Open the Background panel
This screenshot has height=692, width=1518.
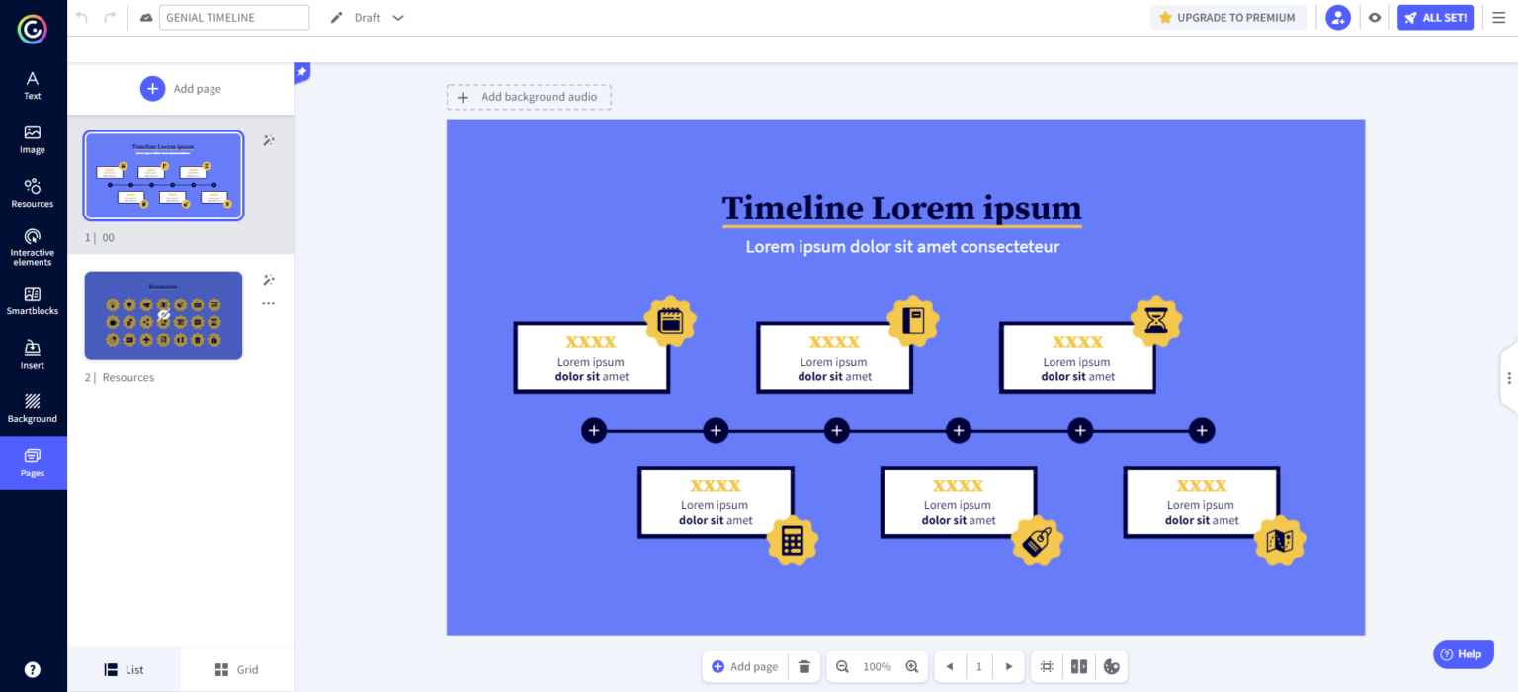tap(33, 407)
